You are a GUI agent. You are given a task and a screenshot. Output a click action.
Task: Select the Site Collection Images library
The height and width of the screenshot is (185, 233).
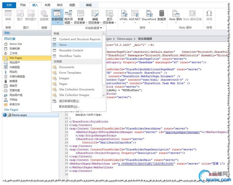[x=77, y=95]
